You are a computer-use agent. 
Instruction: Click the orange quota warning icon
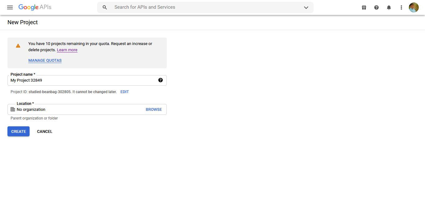click(x=18, y=46)
